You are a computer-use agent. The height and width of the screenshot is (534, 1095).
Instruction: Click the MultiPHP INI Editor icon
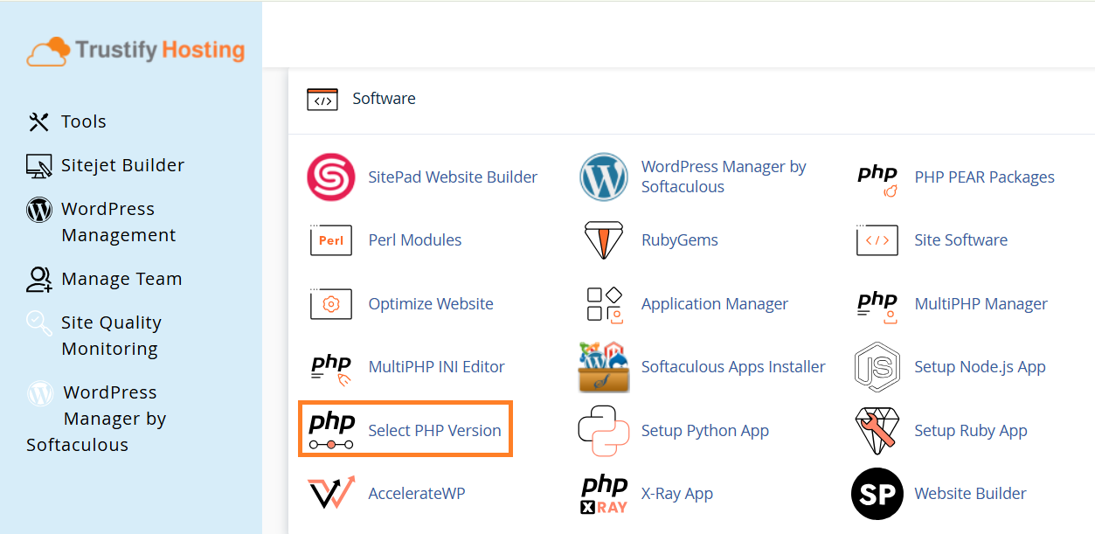331,369
